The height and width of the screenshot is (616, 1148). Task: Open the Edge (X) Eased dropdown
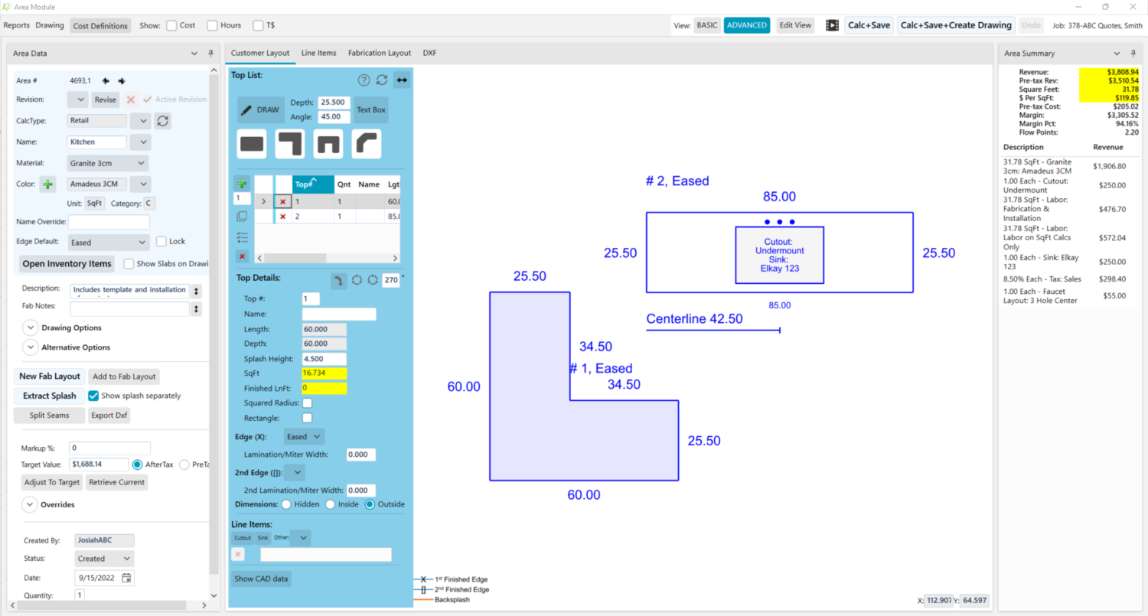304,436
